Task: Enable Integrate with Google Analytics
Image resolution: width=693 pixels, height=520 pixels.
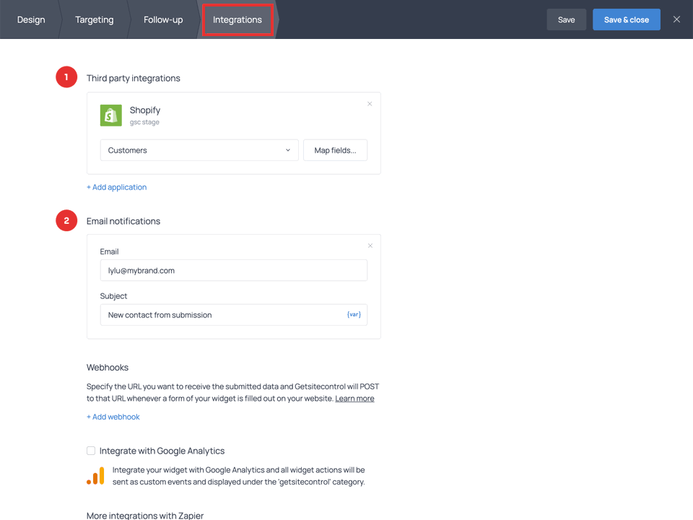Action: point(91,450)
